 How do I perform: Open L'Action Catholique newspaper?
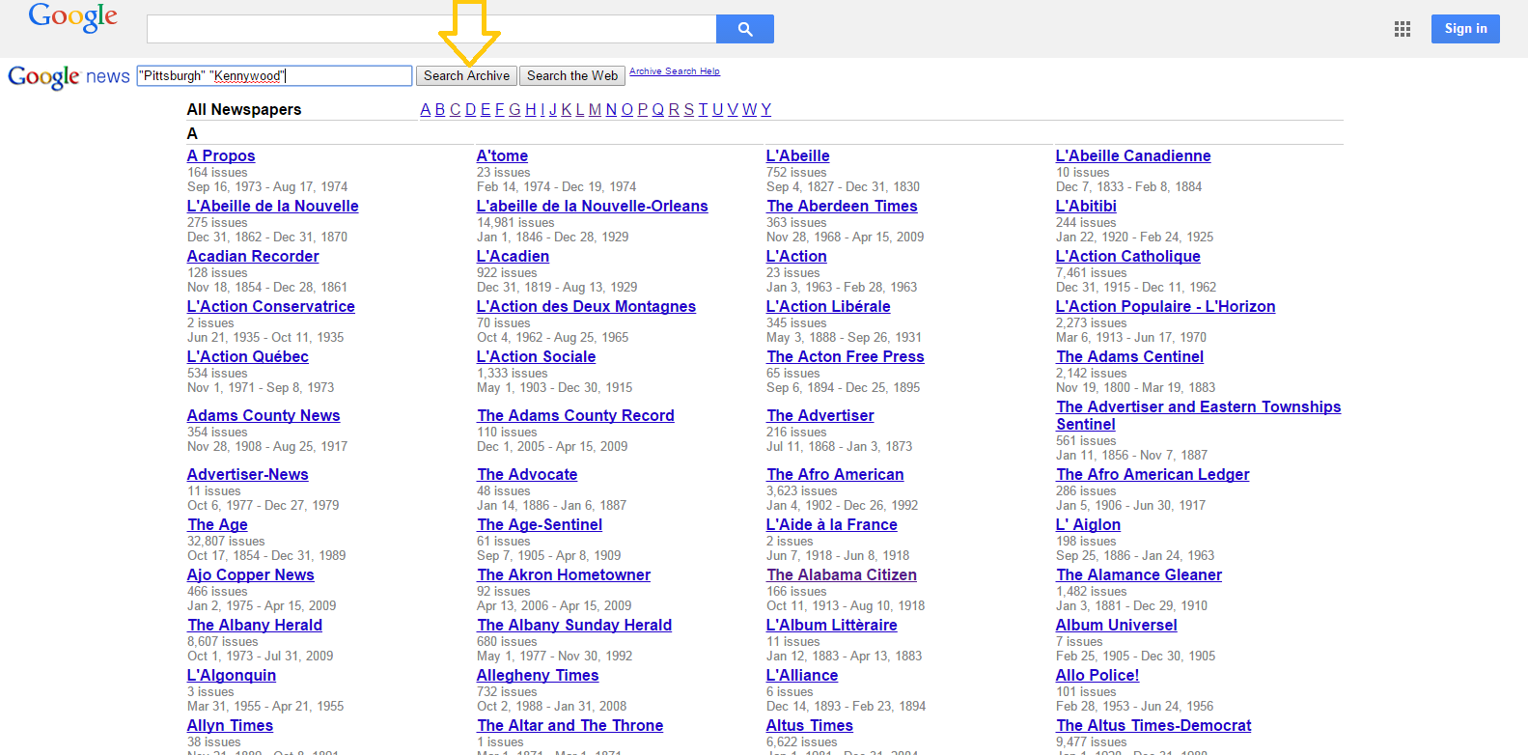1128,257
